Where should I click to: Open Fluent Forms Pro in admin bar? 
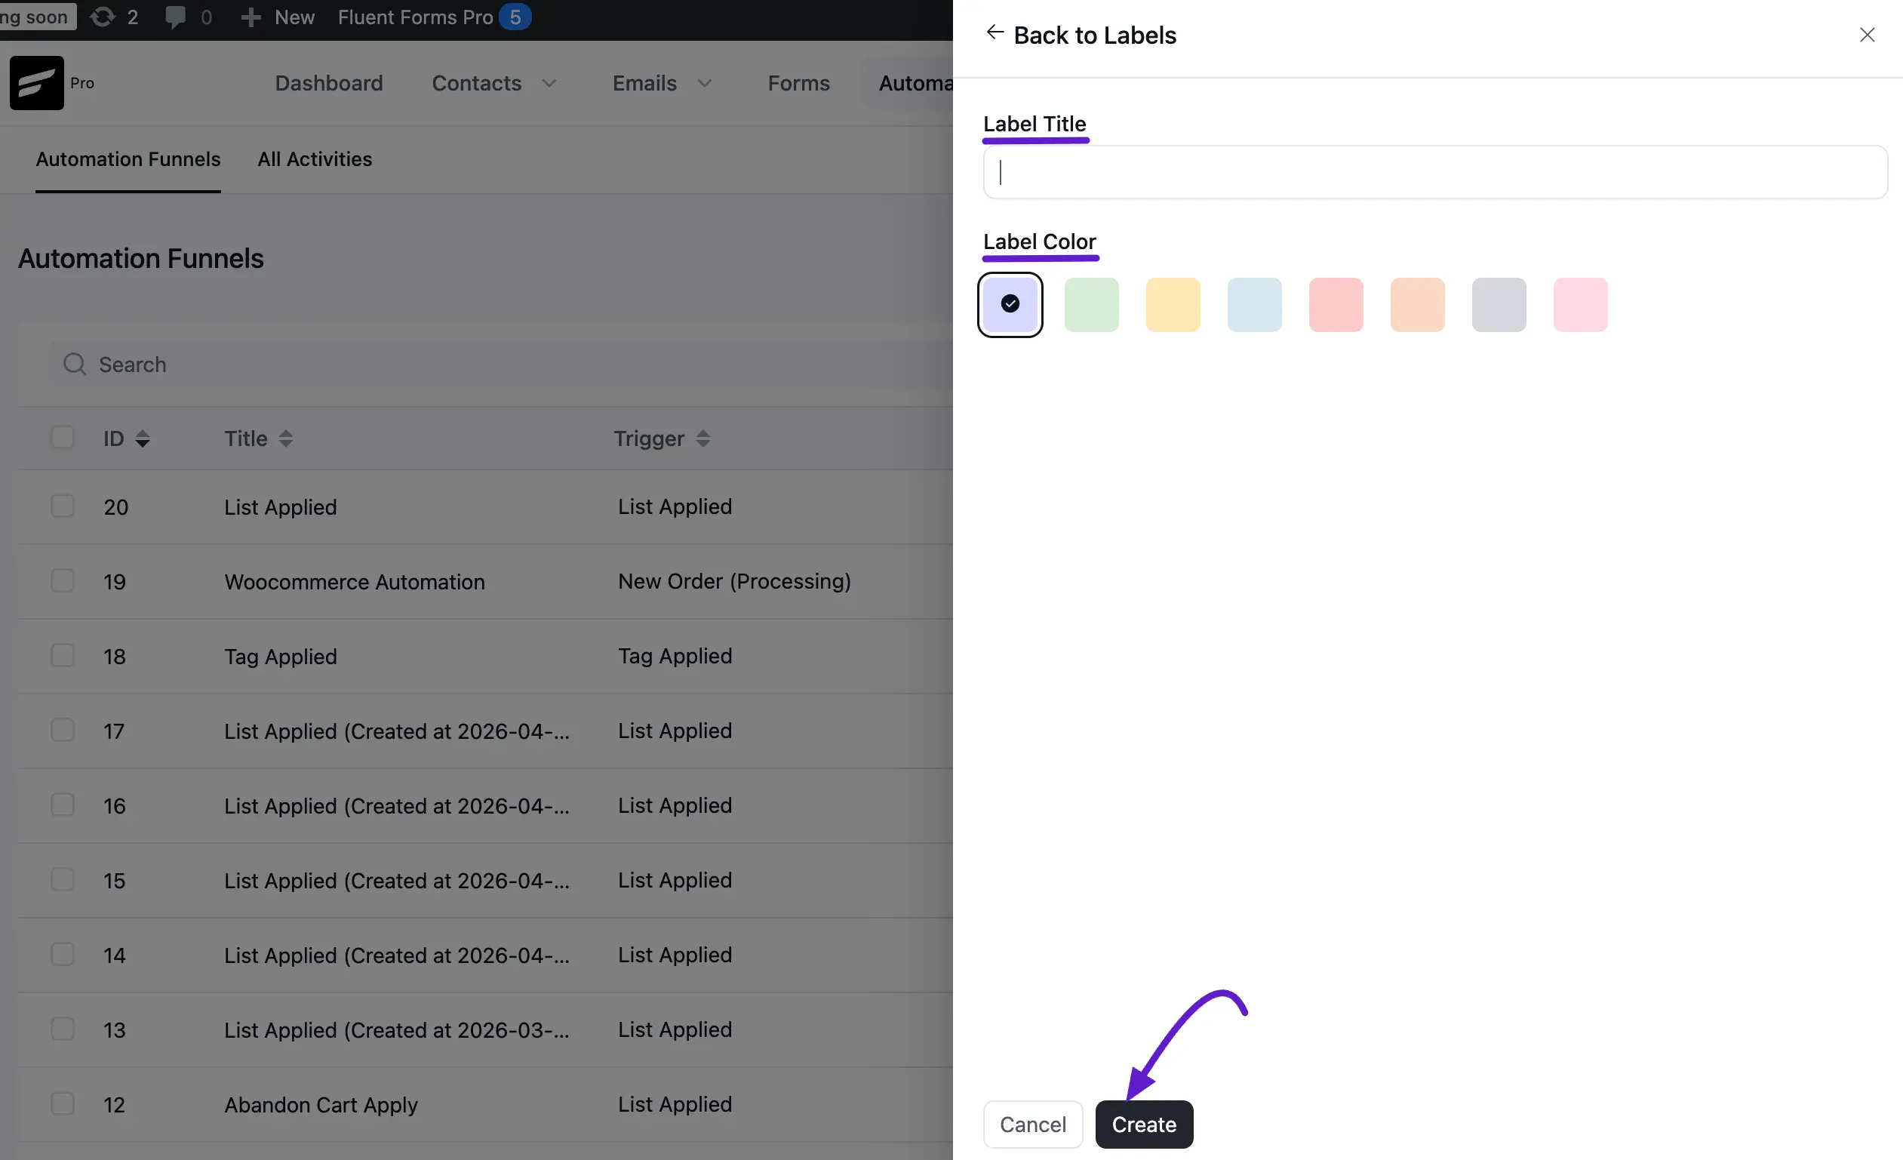click(x=416, y=17)
